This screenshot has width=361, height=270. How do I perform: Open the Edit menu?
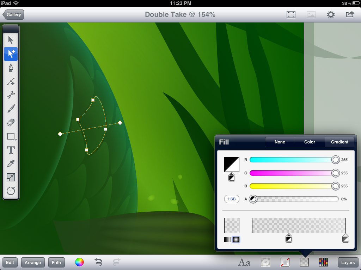coord(10,263)
